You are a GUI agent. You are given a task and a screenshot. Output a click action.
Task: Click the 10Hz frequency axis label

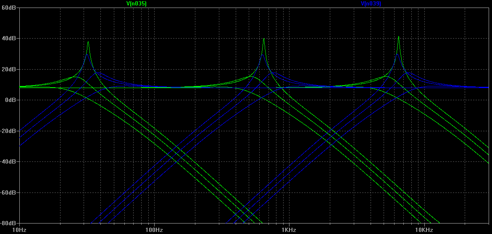19,230
